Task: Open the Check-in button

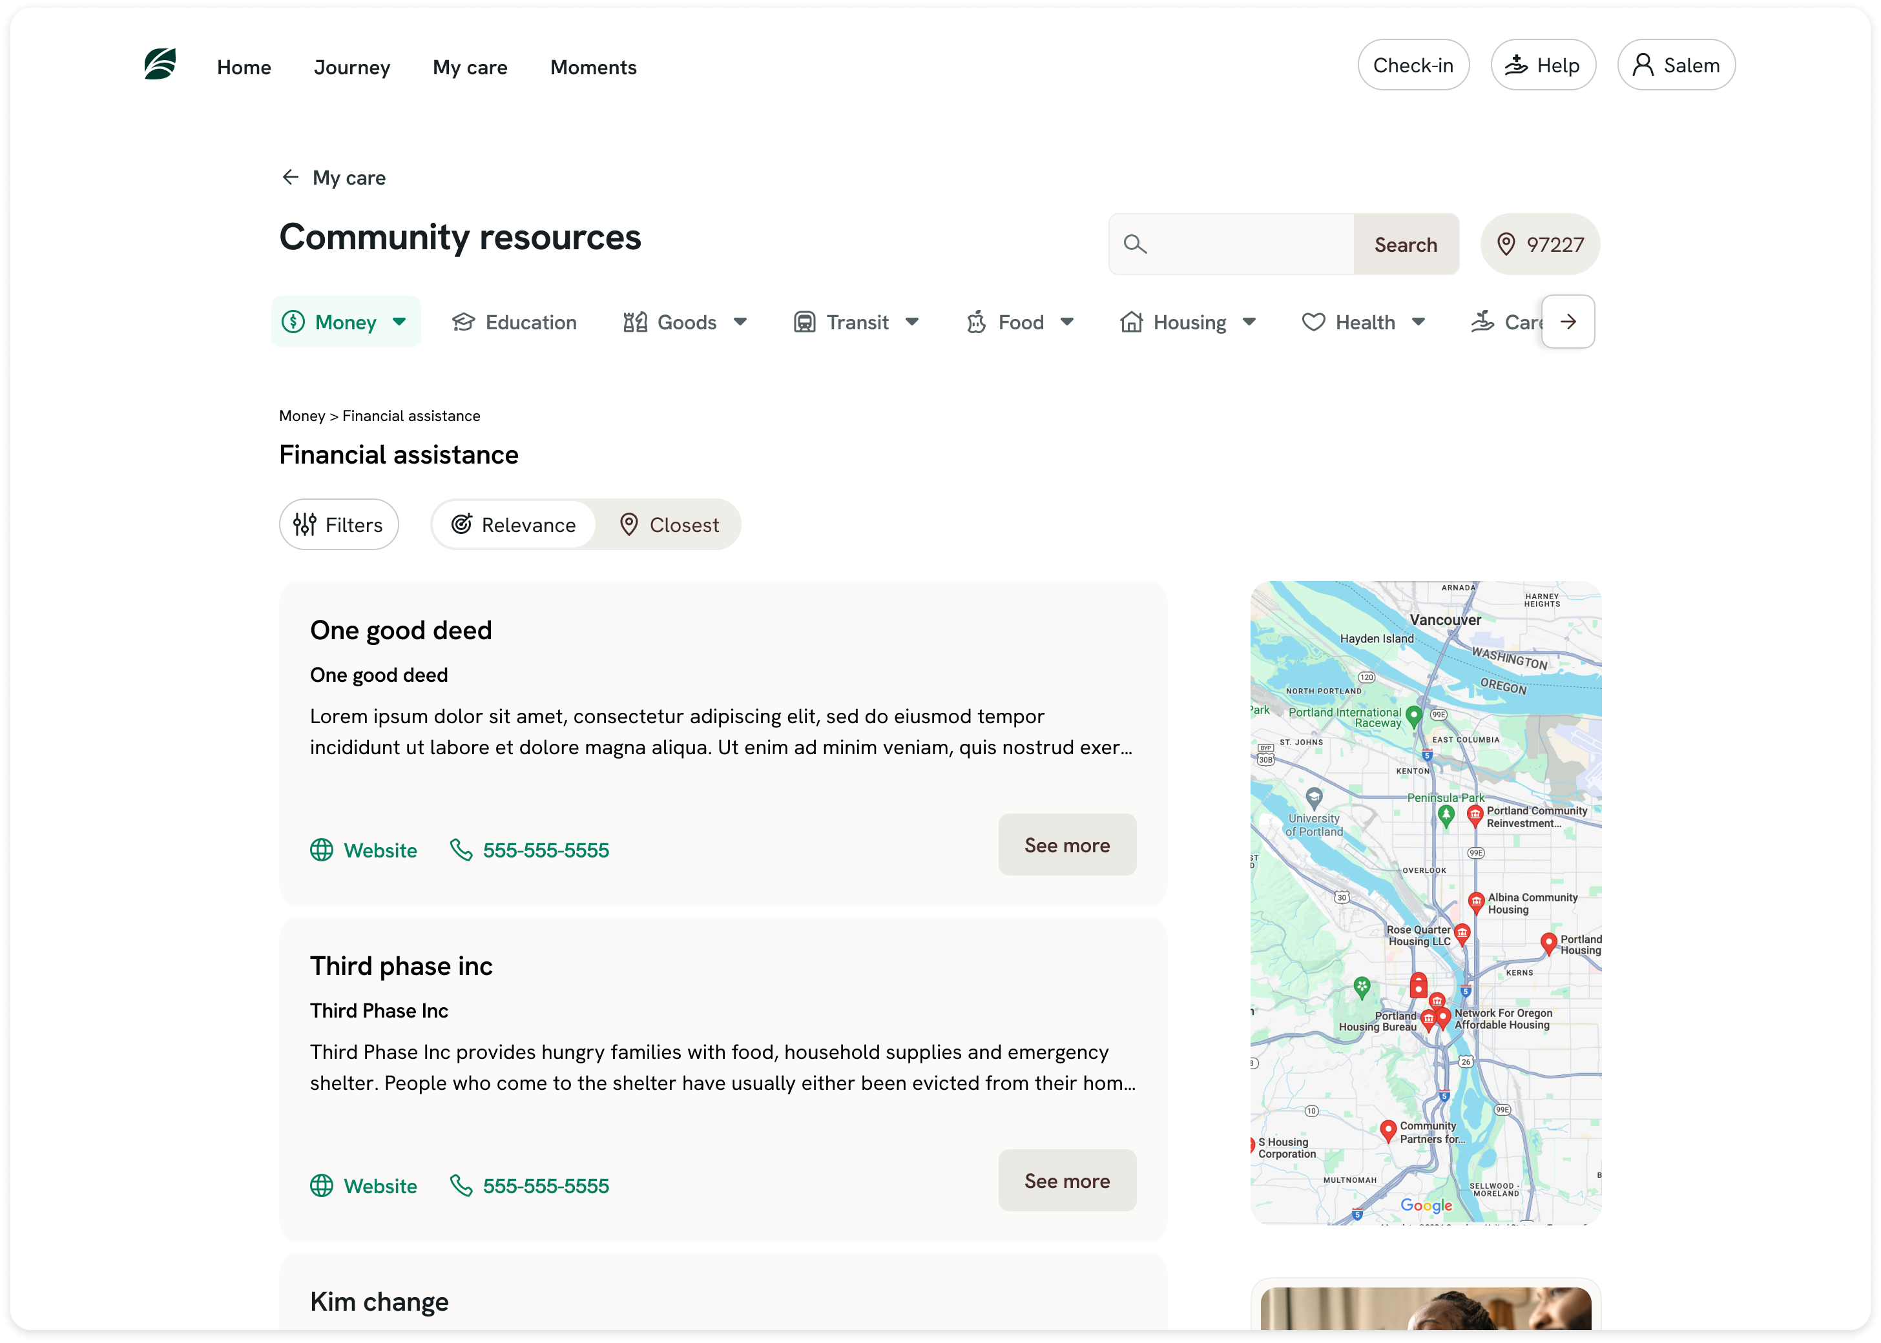Action: [x=1413, y=65]
